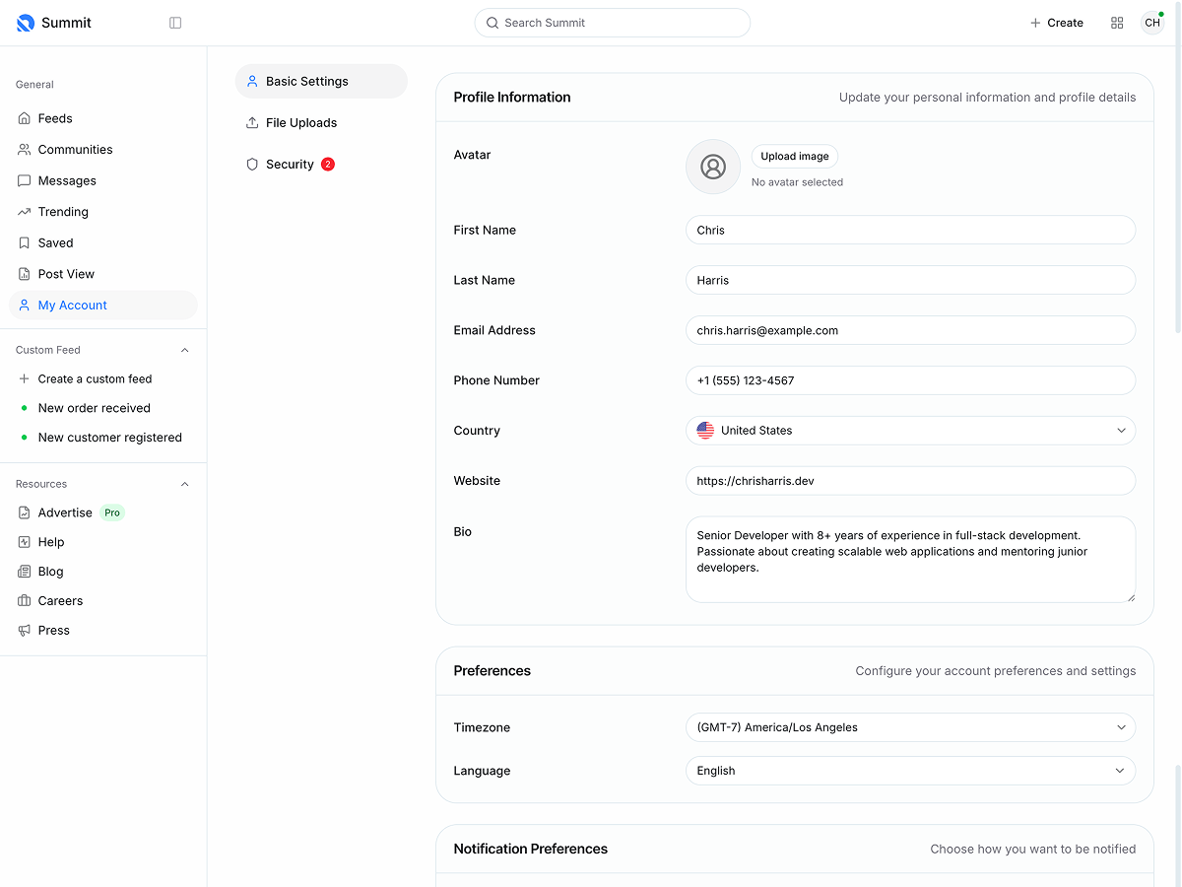Collapse the Custom Feed section
Image resolution: width=1182 pixels, height=887 pixels.
pyautogui.click(x=184, y=349)
